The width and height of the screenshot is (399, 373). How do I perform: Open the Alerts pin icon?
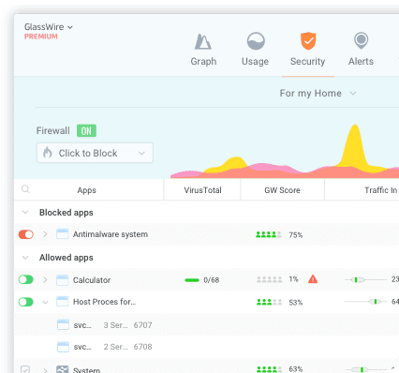[362, 40]
